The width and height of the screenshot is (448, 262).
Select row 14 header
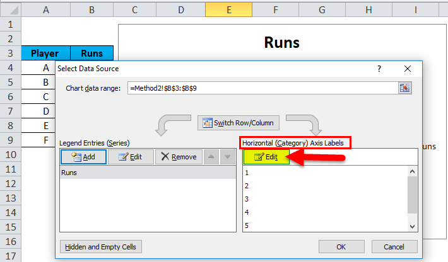click(x=11, y=213)
